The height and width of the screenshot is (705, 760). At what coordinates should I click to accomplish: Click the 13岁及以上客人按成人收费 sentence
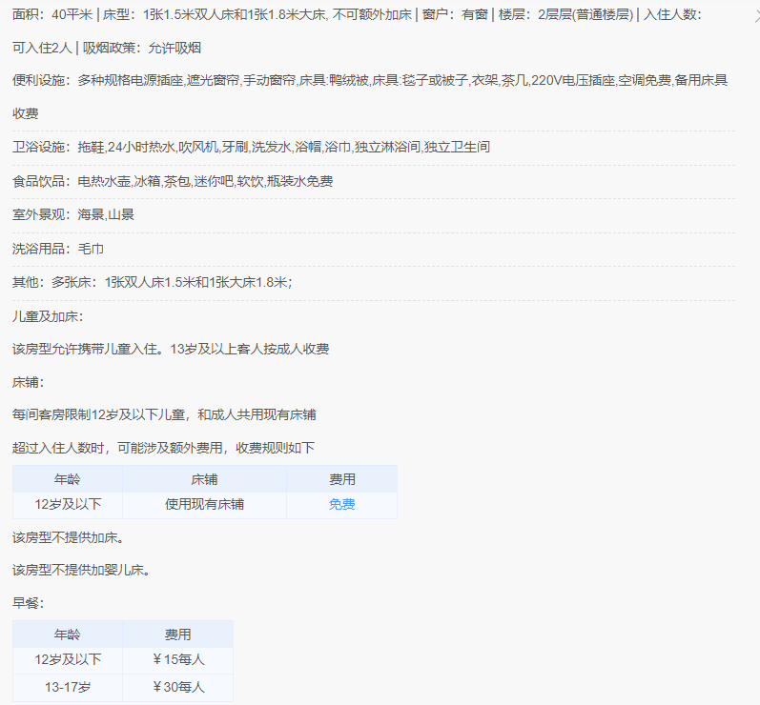pos(250,349)
